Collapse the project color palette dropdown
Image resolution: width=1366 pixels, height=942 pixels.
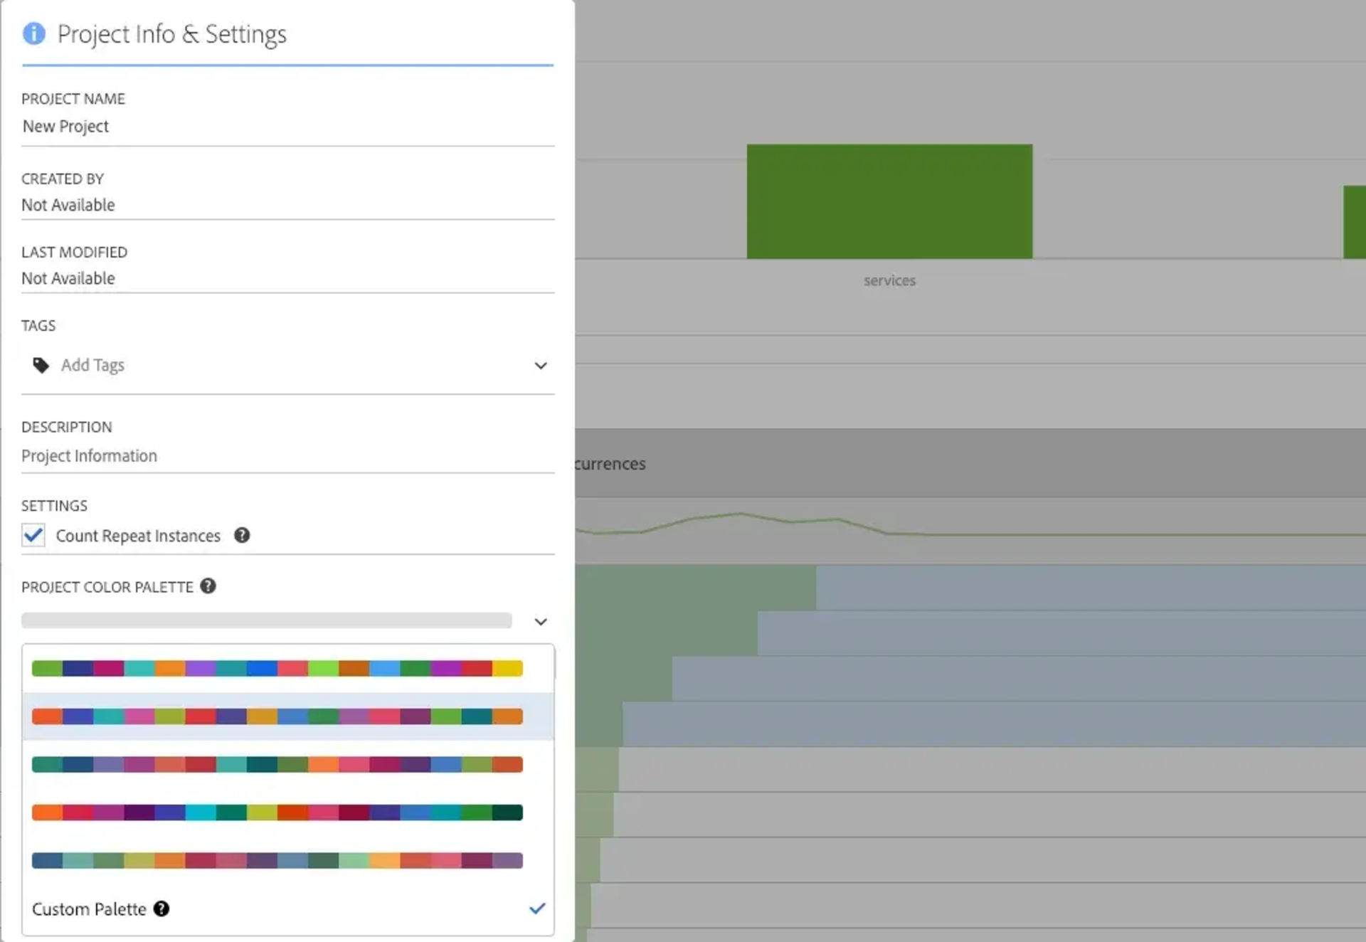tap(541, 622)
